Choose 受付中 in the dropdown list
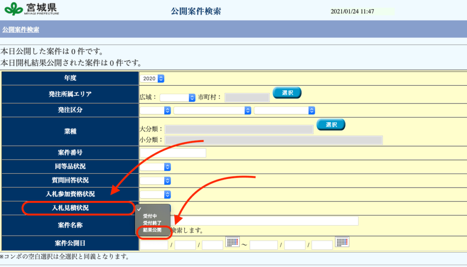 click(150, 216)
